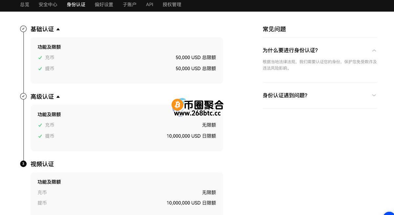
Task: Click the green checkmark beside 充币 under 基础认证
Action: (x=40, y=57)
